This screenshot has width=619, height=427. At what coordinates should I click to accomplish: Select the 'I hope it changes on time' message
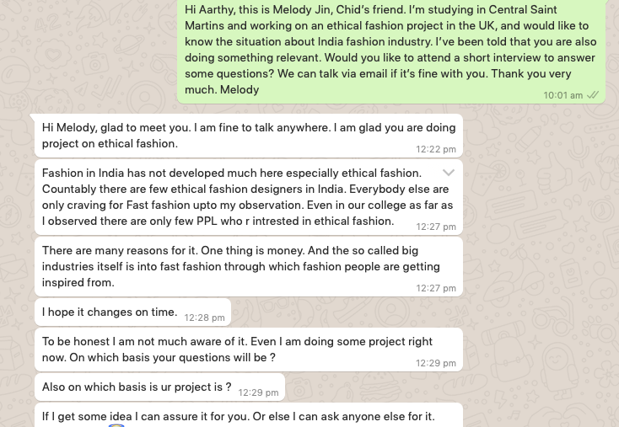pos(132,312)
